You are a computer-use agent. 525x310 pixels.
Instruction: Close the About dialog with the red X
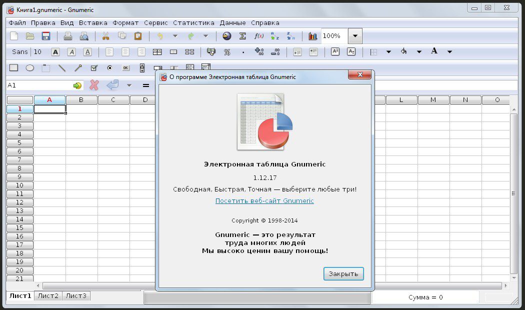click(360, 74)
